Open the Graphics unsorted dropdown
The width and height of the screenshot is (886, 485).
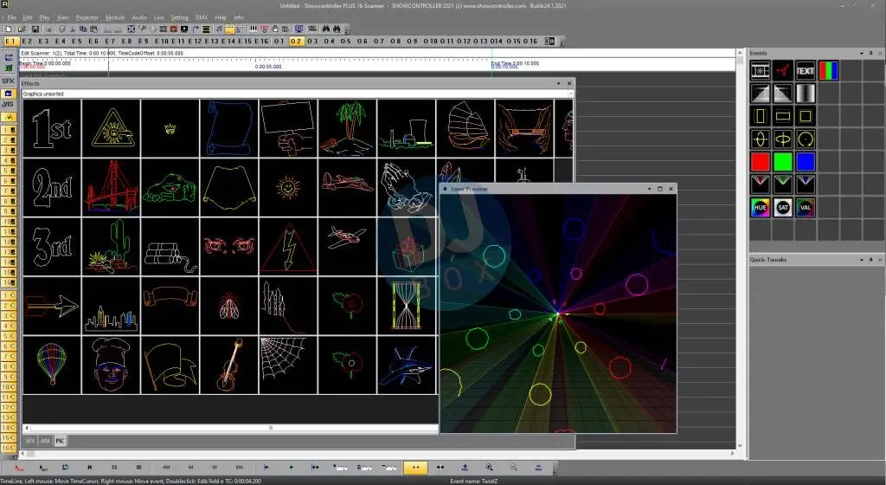coord(570,94)
